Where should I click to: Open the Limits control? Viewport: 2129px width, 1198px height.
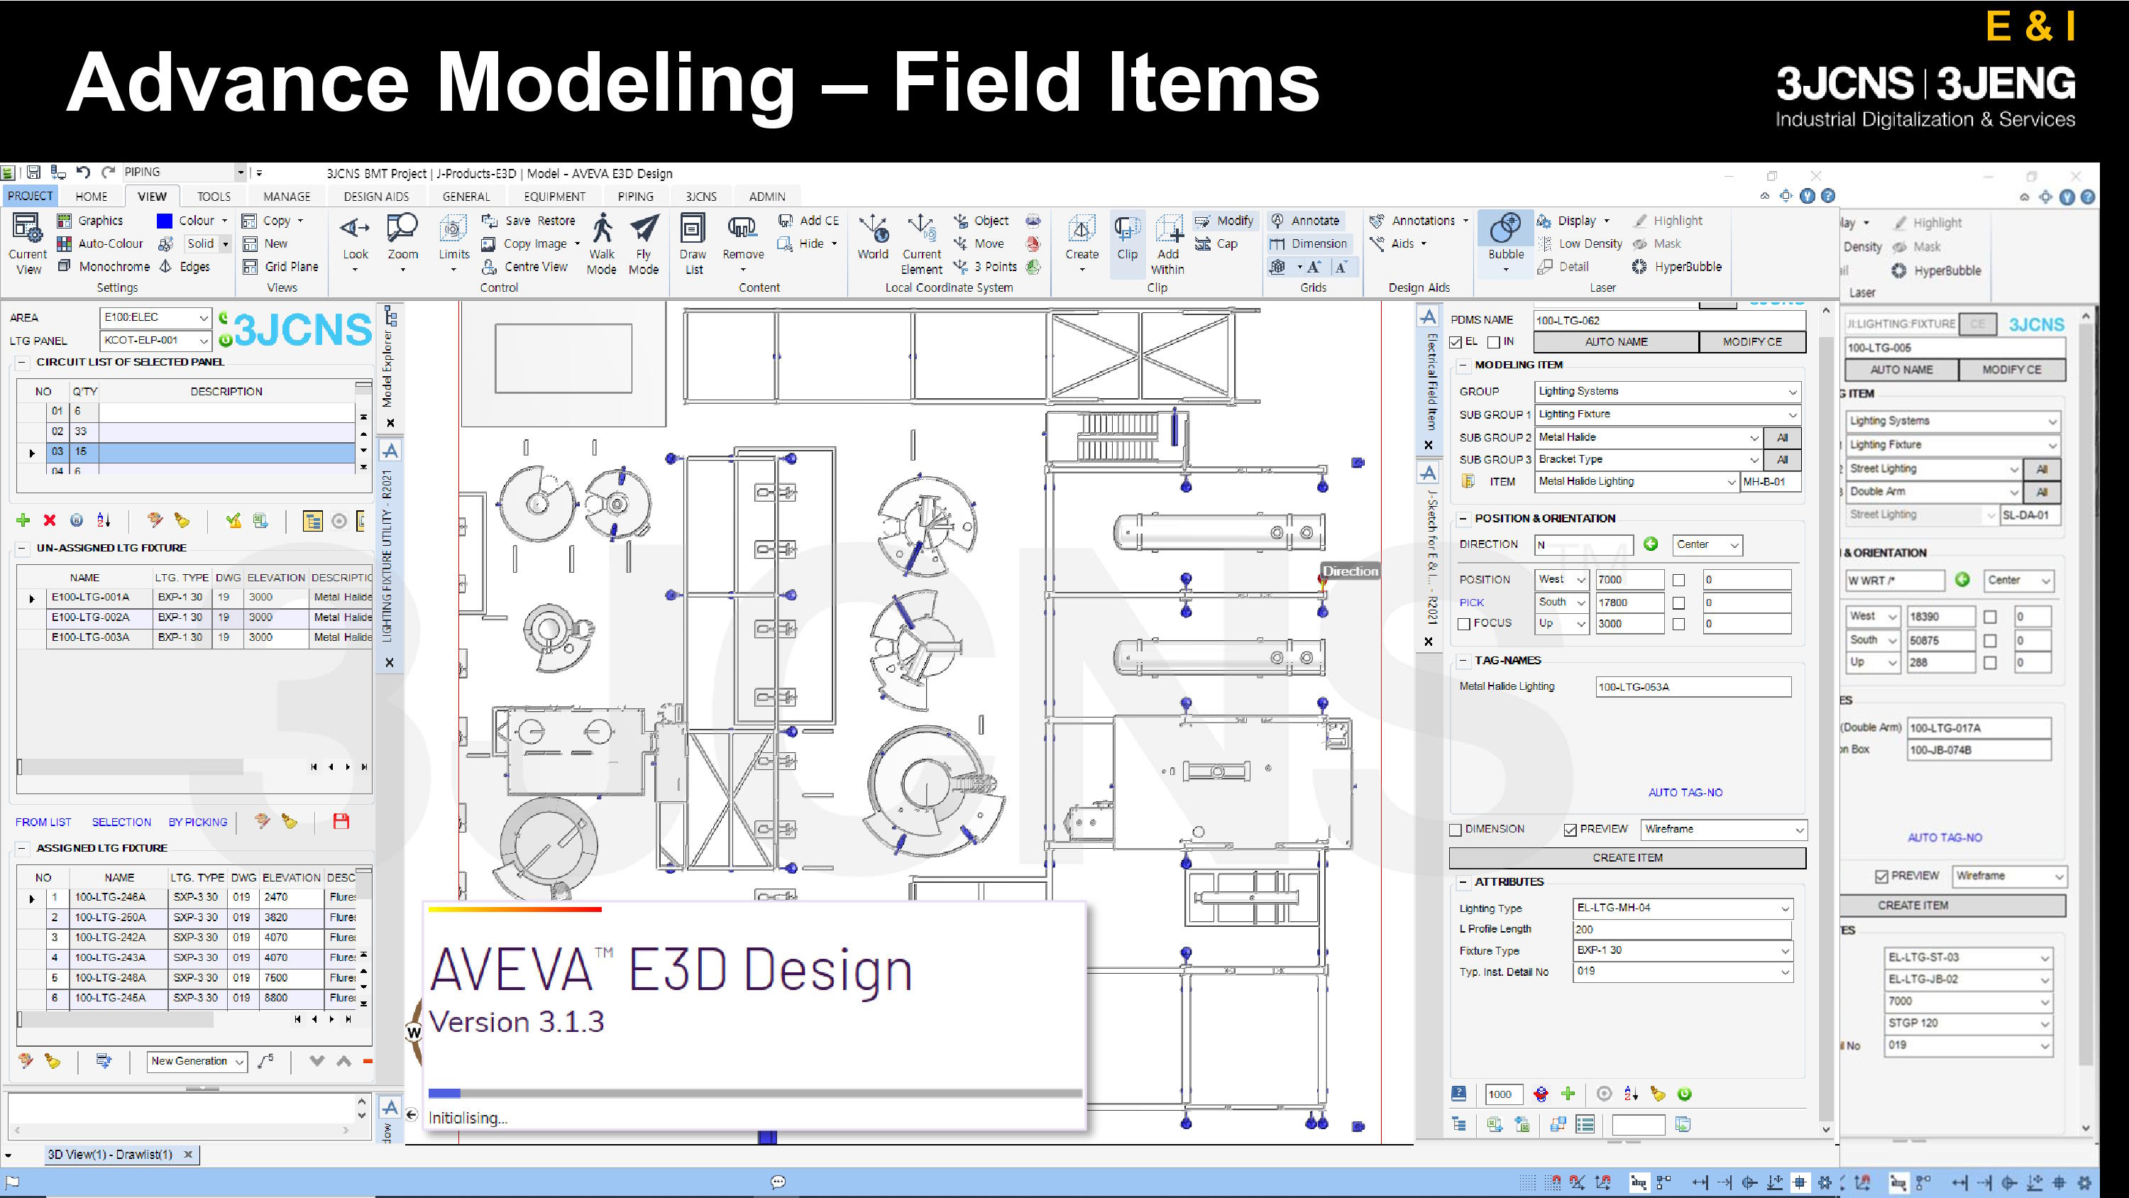453,242
